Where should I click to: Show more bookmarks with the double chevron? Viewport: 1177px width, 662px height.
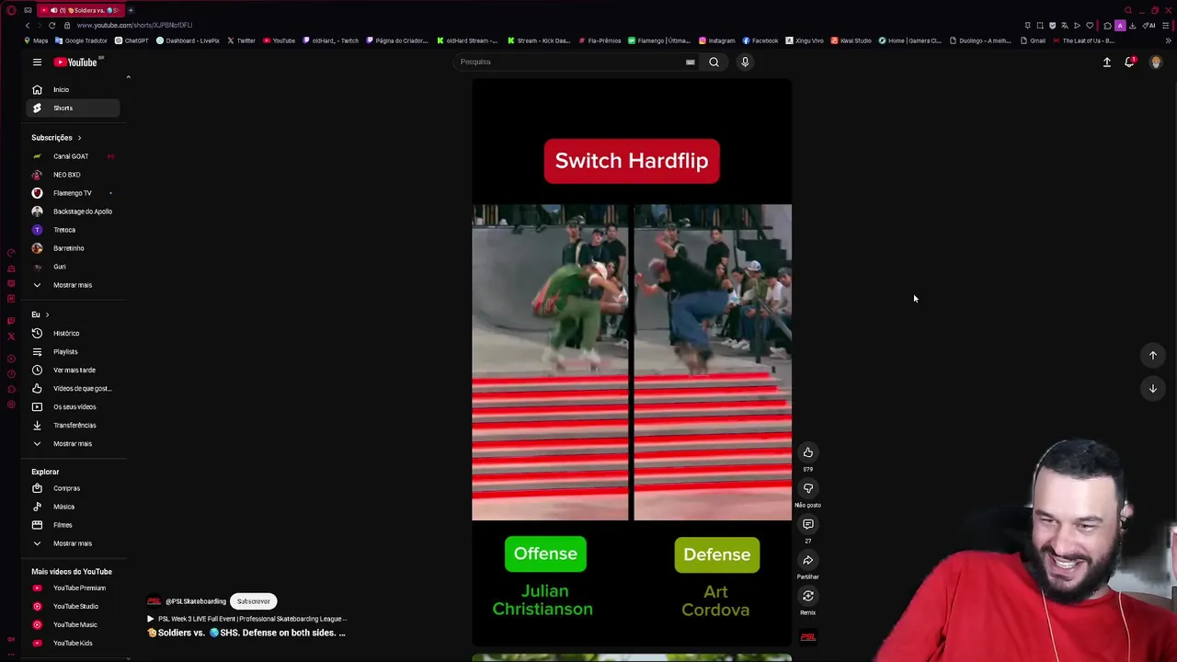(x=1168, y=40)
